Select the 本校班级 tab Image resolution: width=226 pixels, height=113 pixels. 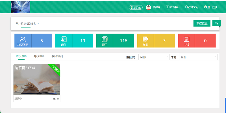[21, 56]
